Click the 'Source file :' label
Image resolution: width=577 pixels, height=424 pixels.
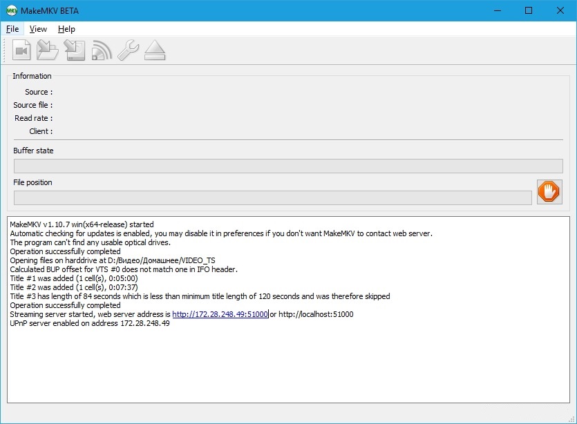[33, 105]
